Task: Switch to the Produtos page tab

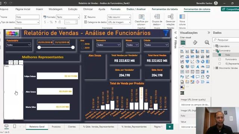Action: pyautogui.click(x=56, y=127)
